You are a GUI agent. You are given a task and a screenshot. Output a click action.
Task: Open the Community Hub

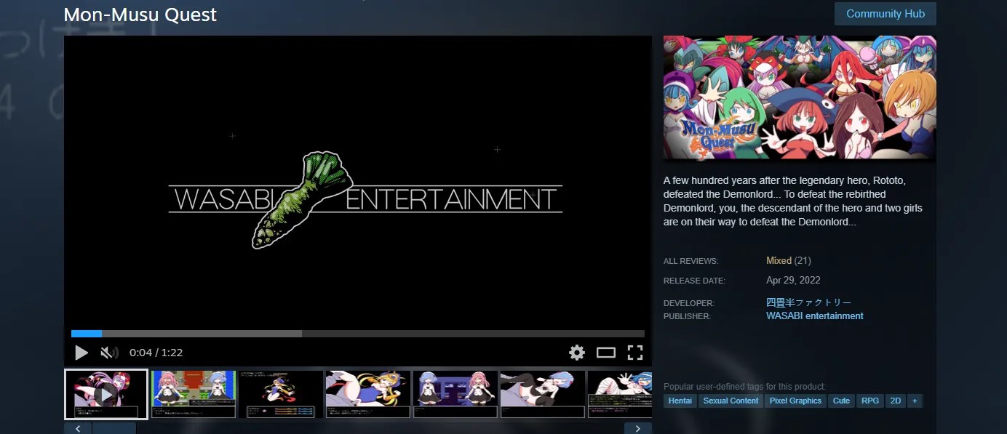click(885, 14)
